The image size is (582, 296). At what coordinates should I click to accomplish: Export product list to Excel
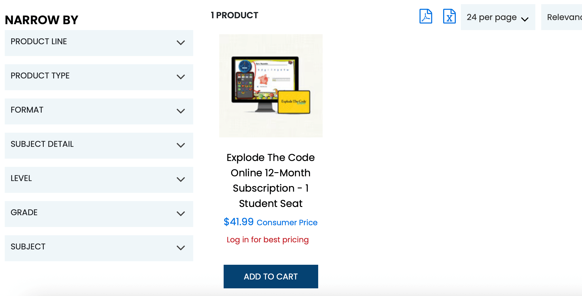(x=449, y=17)
